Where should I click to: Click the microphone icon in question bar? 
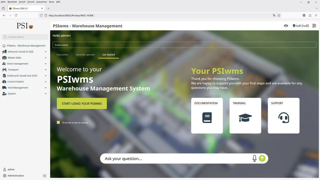pos(254,158)
